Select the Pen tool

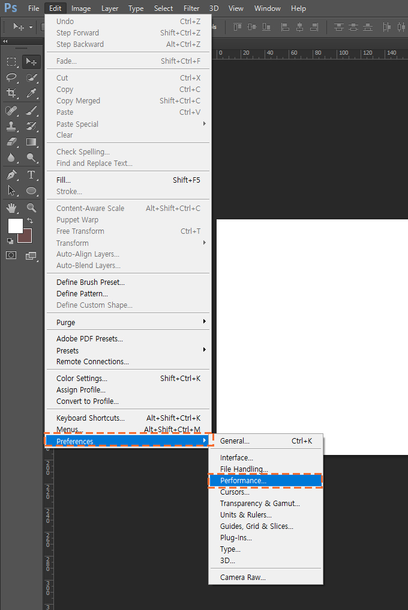point(11,175)
